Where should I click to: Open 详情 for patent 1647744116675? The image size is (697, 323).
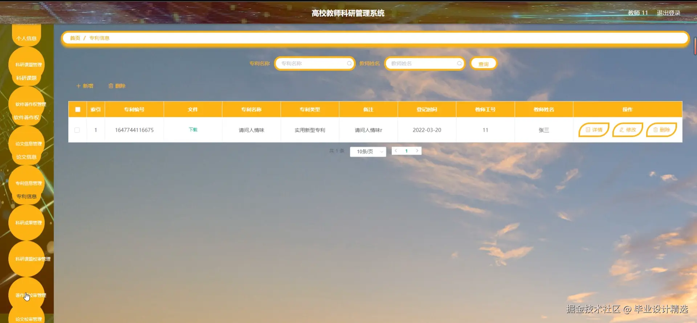594,130
